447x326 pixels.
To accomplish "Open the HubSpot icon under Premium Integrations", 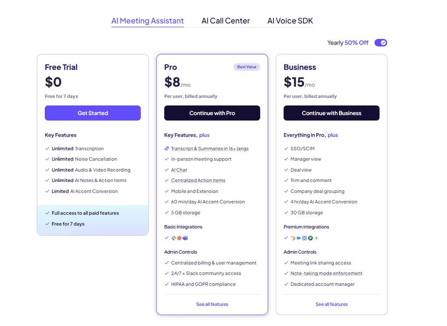I will click(293, 238).
